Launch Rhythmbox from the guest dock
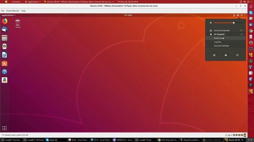The image size is (254, 142). (x=4, y=47)
